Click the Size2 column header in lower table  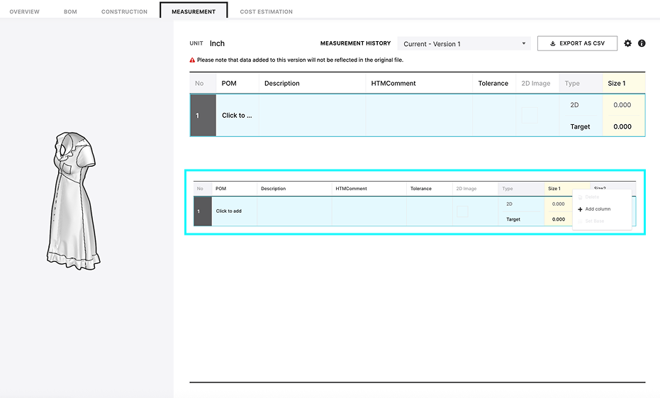(600, 188)
